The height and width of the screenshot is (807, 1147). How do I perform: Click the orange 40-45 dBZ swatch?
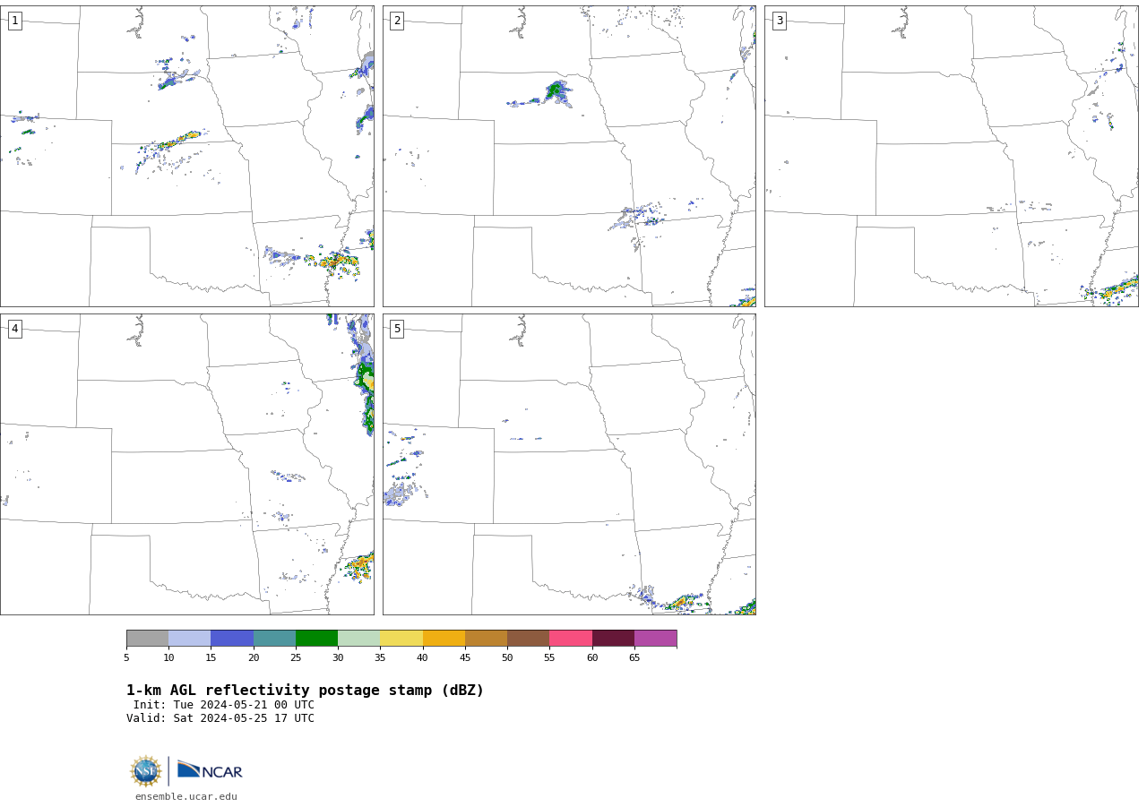444,639
